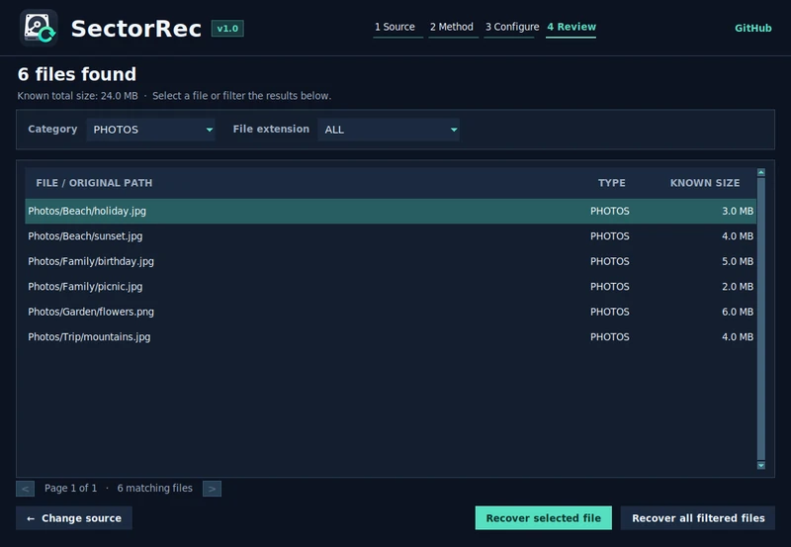Click the 5.0 MB size cell
Screen dimensions: 791x547
point(737,261)
